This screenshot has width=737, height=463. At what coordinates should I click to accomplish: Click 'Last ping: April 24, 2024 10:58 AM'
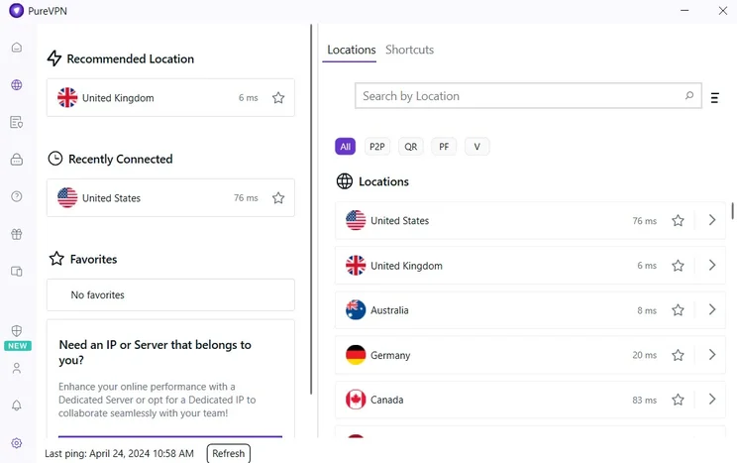point(119,454)
